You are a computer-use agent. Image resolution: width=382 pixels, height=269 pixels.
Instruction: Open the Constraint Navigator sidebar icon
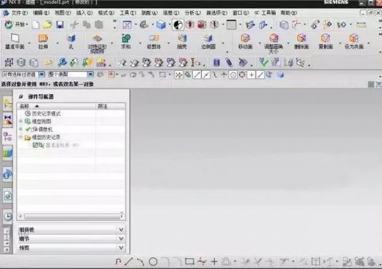pyautogui.click(x=8, y=120)
